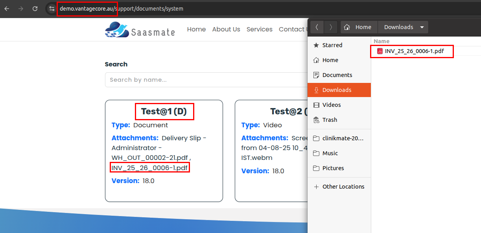Sort files by the Name column header
481x233 pixels.
[381, 41]
